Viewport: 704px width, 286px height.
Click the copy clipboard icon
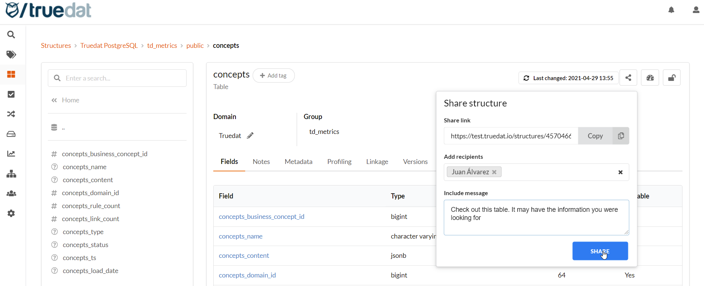click(621, 136)
